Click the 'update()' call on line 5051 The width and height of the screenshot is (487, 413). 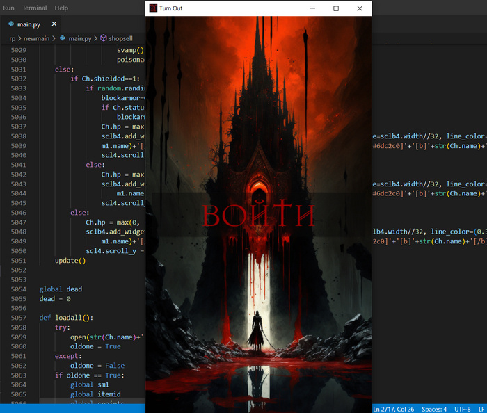click(x=70, y=261)
